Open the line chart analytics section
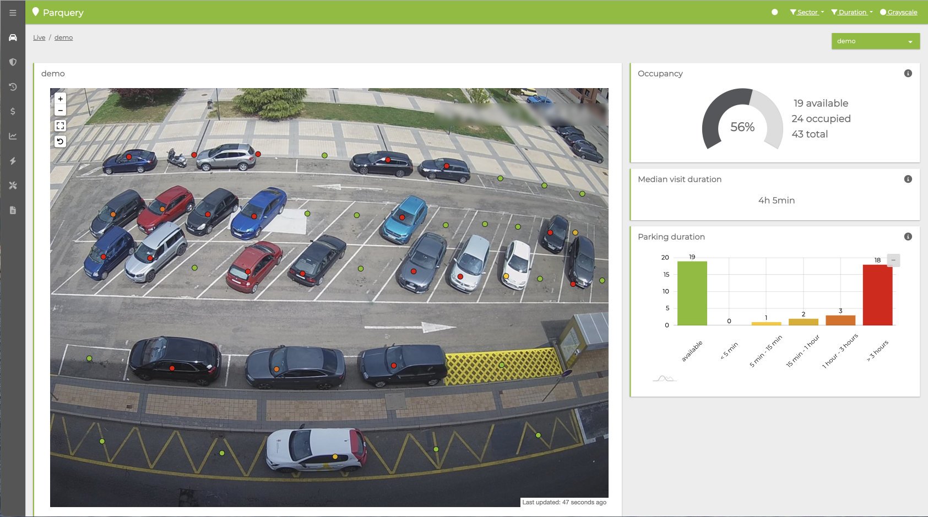Image resolution: width=928 pixels, height=517 pixels. click(x=13, y=136)
